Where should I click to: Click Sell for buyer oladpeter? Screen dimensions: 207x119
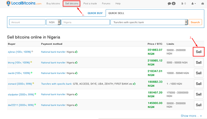(x=198, y=94)
